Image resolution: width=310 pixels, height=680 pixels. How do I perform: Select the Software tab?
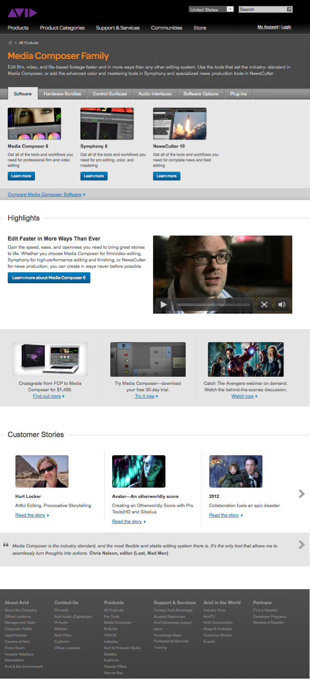(23, 94)
